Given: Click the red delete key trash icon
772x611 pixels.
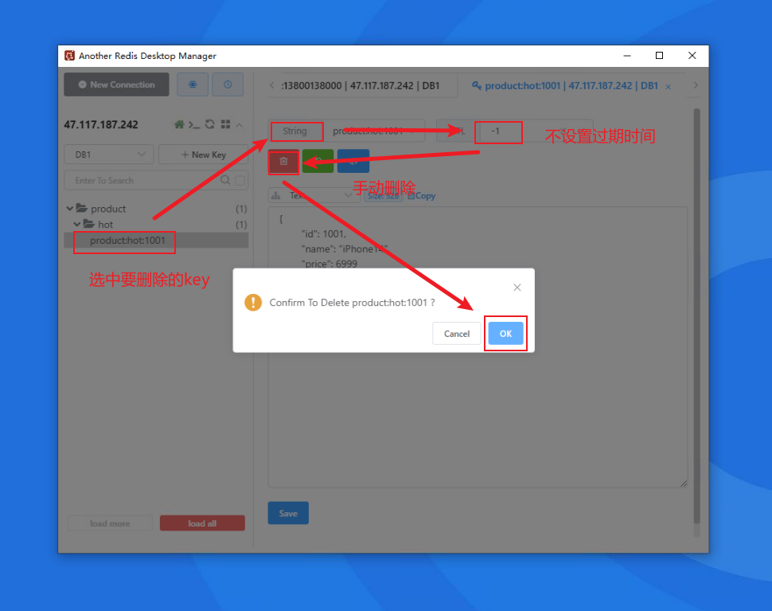Looking at the screenshot, I should 283,161.
